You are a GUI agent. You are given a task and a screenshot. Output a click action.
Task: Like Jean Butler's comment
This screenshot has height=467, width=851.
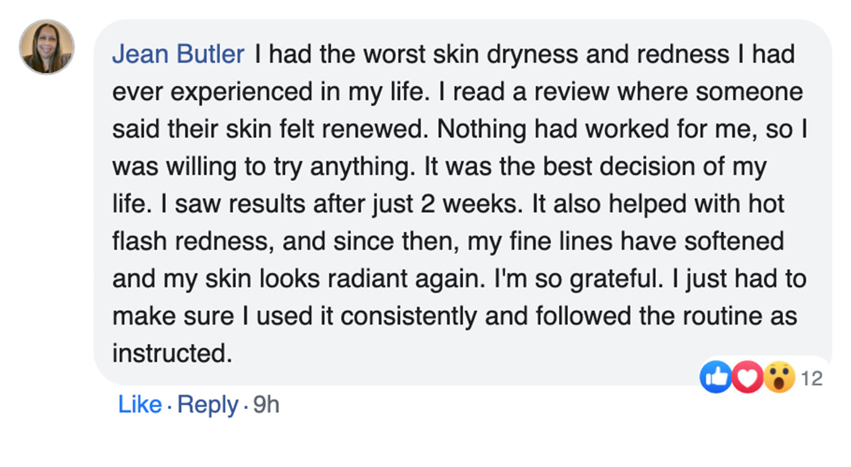click(x=140, y=405)
